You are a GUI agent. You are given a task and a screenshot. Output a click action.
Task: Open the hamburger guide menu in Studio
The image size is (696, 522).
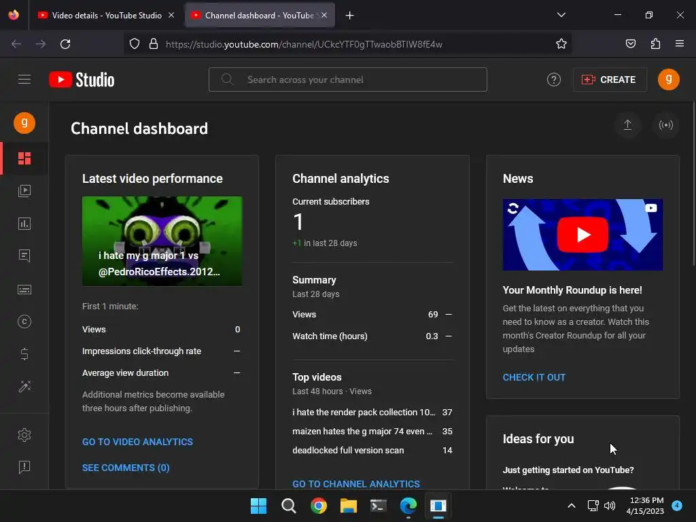click(24, 80)
